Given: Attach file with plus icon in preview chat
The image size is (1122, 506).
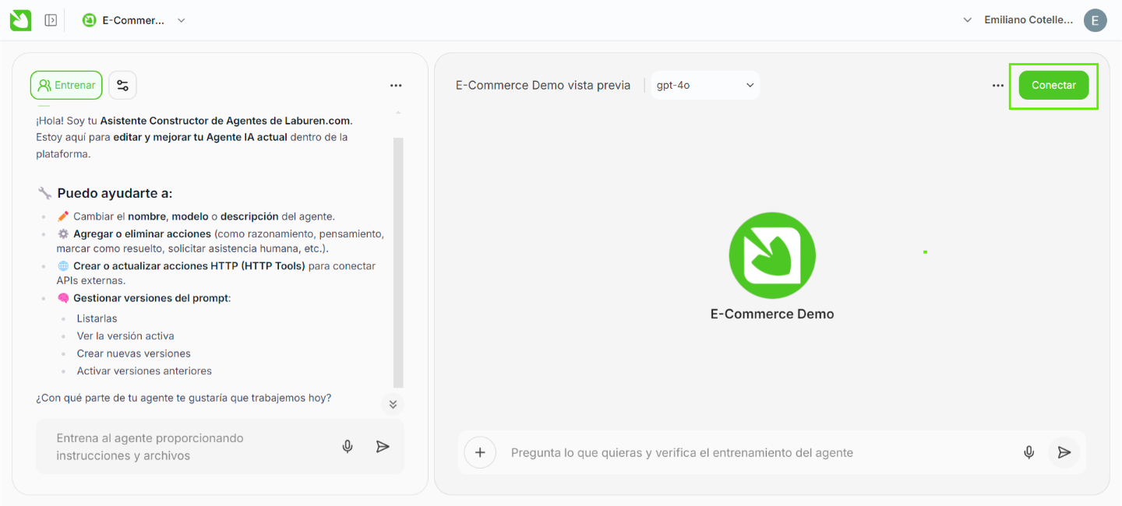Looking at the screenshot, I should (480, 452).
